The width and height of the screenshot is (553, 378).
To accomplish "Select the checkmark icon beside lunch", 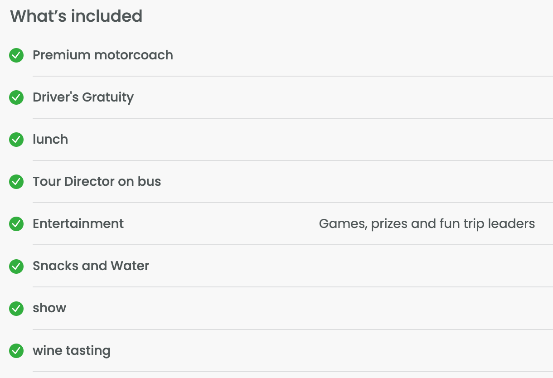I will pyautogui.click(x=16, y=140).
